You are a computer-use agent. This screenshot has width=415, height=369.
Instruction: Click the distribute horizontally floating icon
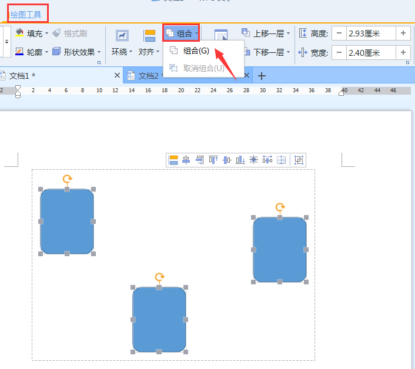click(267, 160)
